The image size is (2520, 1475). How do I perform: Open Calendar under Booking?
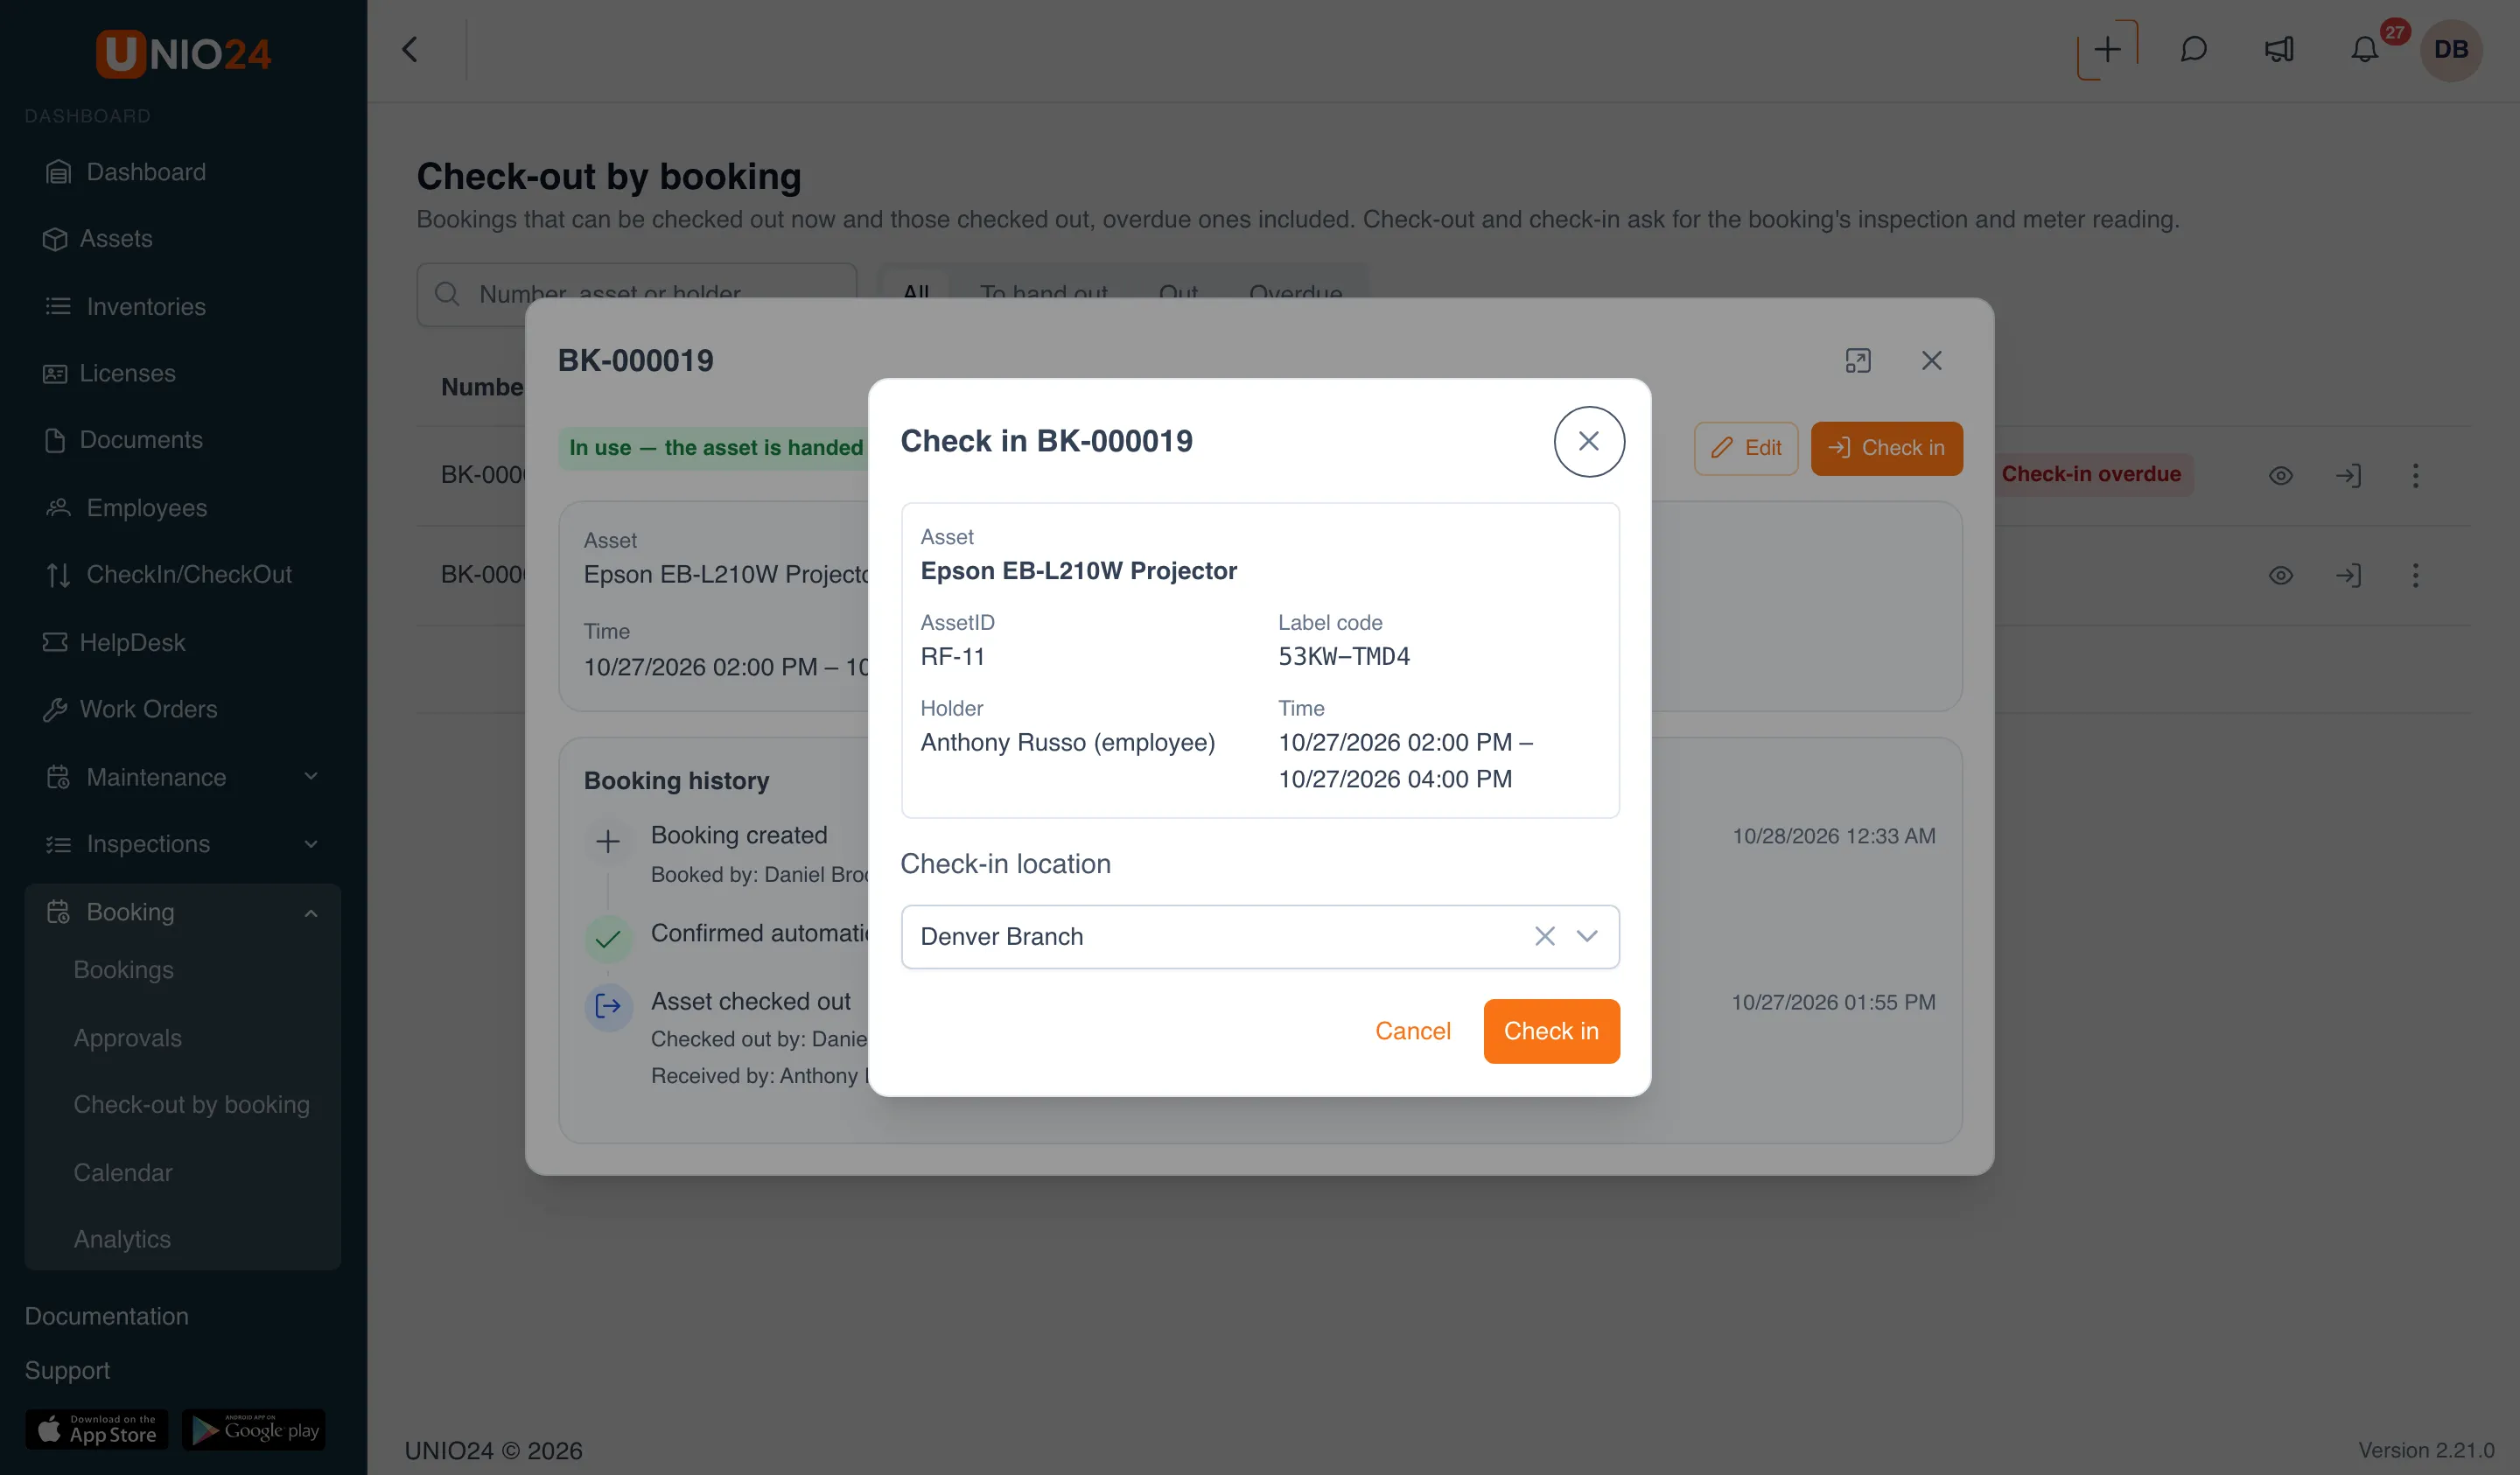122,1172
